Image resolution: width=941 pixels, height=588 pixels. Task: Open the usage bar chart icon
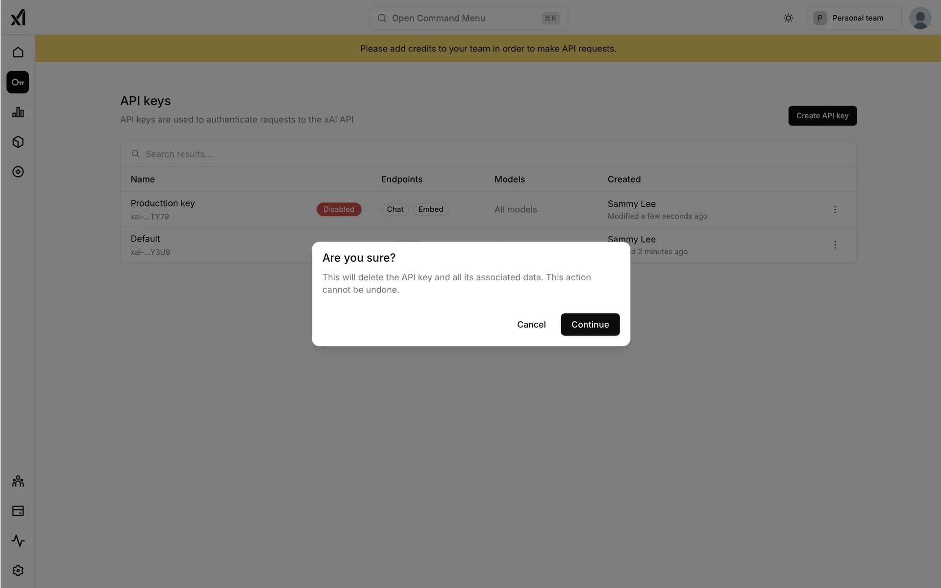click(x=18, y=112)
